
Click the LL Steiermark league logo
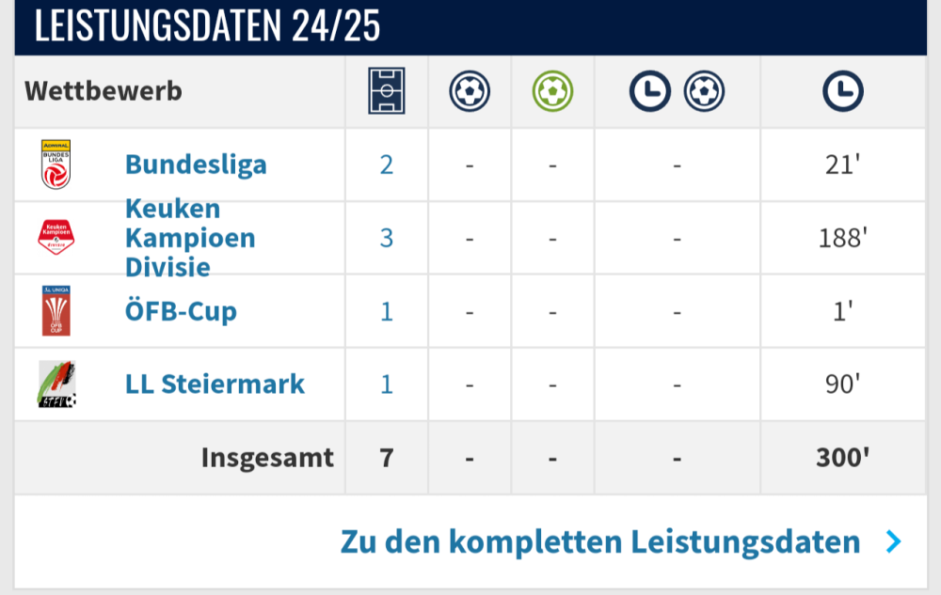tap(56, 384)
